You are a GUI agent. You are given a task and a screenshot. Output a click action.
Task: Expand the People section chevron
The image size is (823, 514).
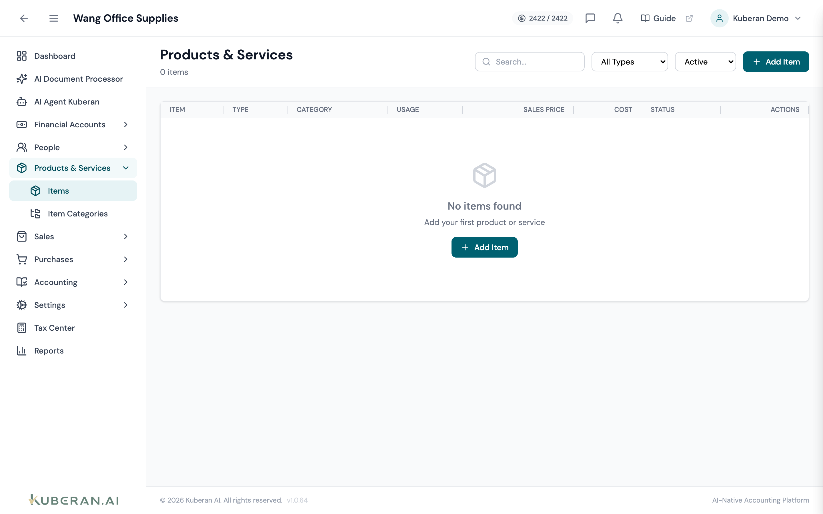pos(125,147)
